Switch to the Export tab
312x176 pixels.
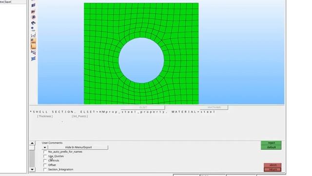[8, 2]
